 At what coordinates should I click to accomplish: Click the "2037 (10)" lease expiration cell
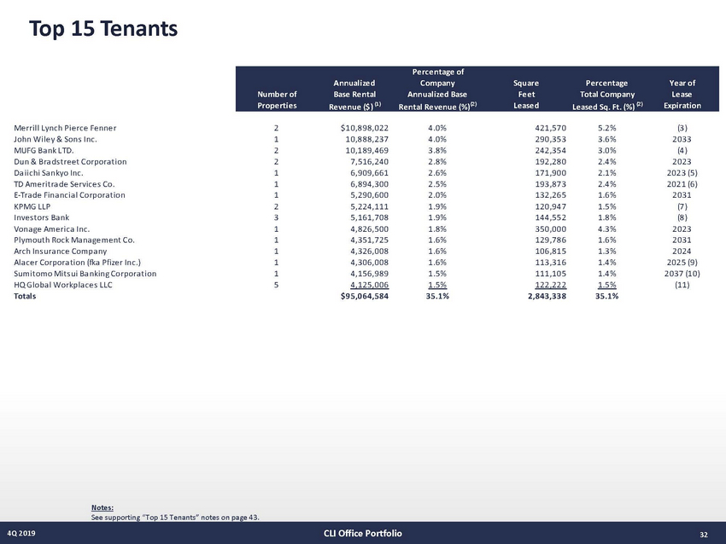pos(682,274)
